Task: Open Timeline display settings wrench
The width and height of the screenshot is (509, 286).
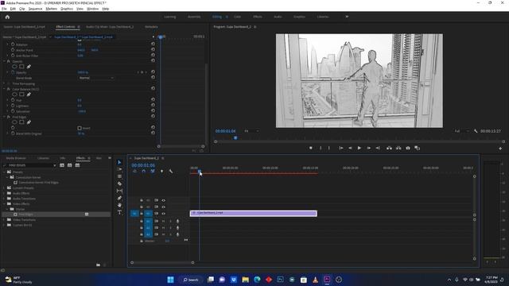Action: click(x=171, y=172)
